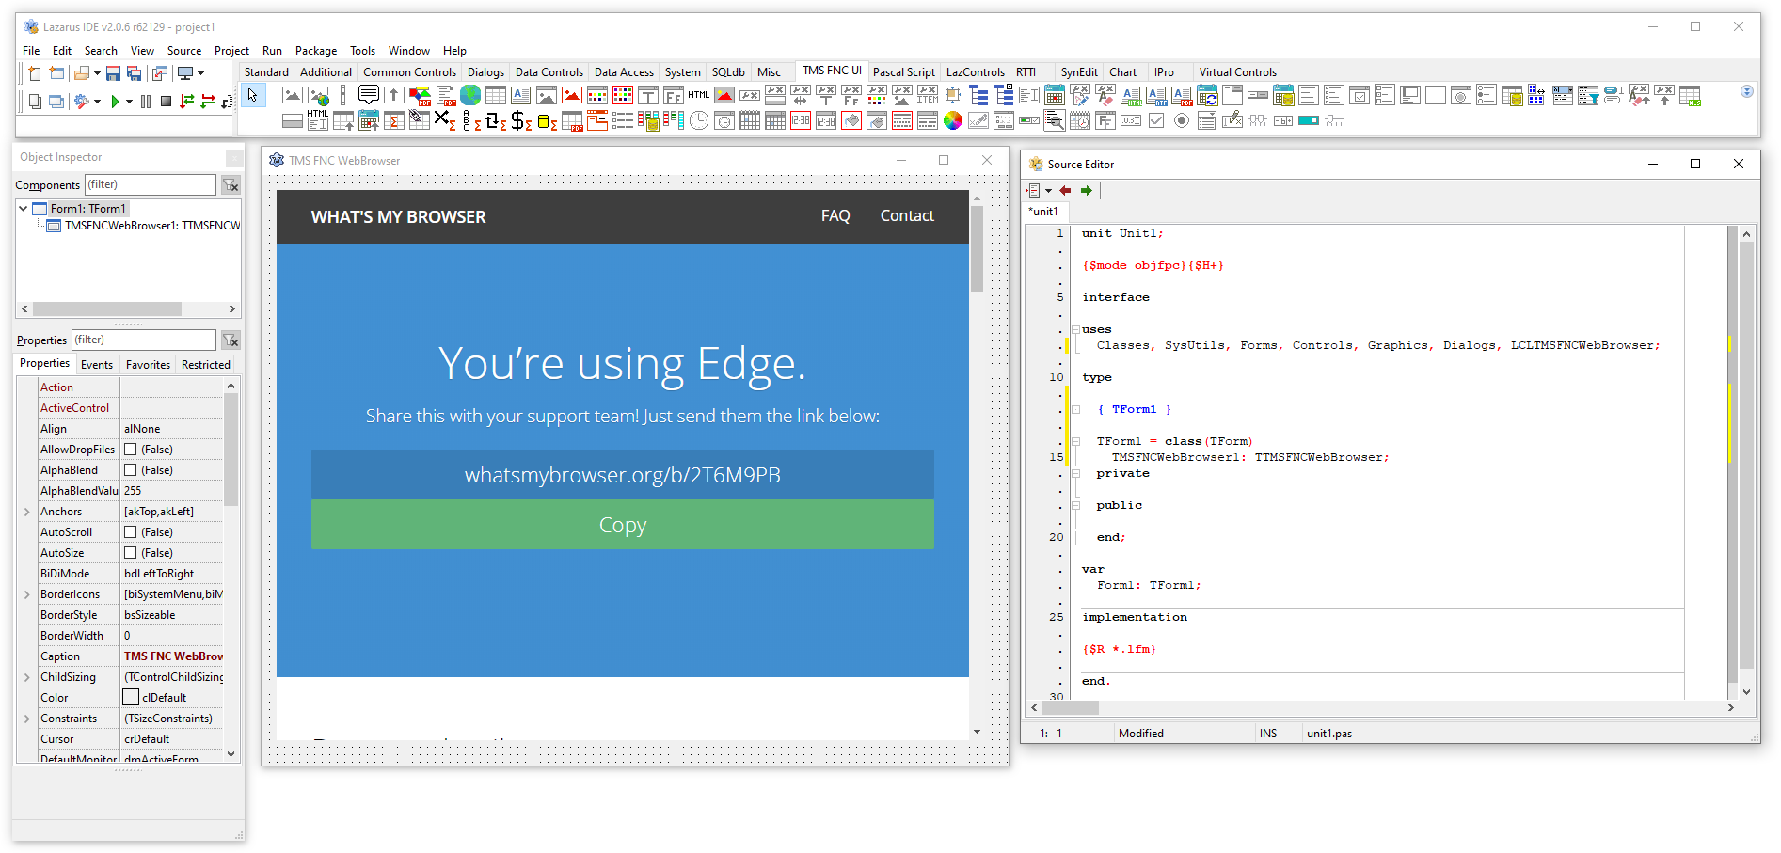Click green forward arrow in Source Editor

1087,190
